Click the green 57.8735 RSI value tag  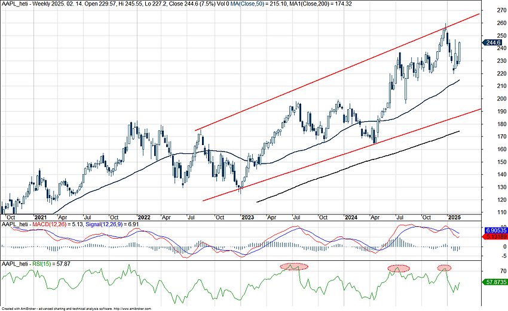(x=495, y=282)
